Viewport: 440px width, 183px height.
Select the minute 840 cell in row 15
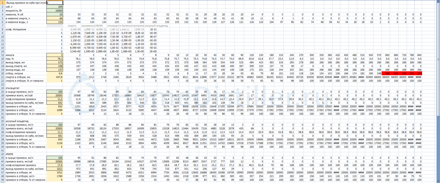[419, 55]
